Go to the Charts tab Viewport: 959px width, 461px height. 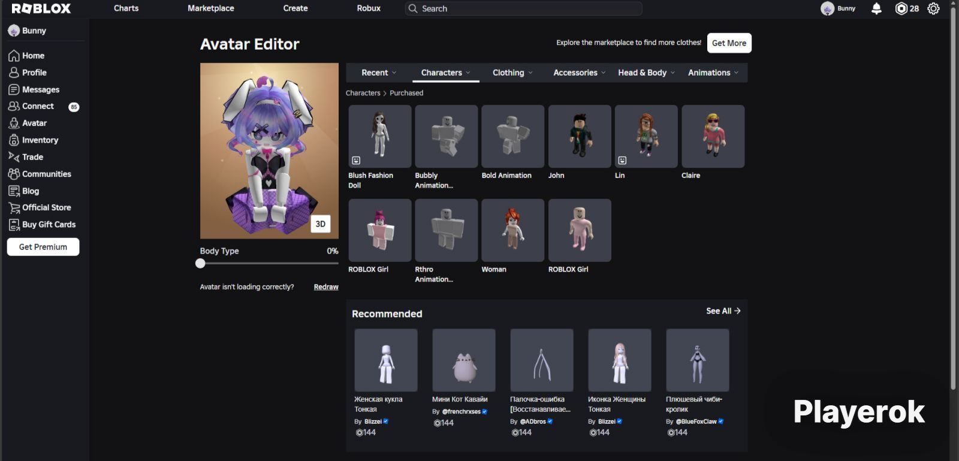point(126,8)
